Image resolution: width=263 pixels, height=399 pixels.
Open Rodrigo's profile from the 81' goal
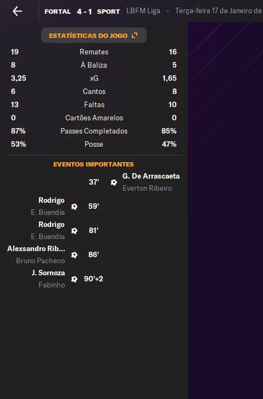52,224
